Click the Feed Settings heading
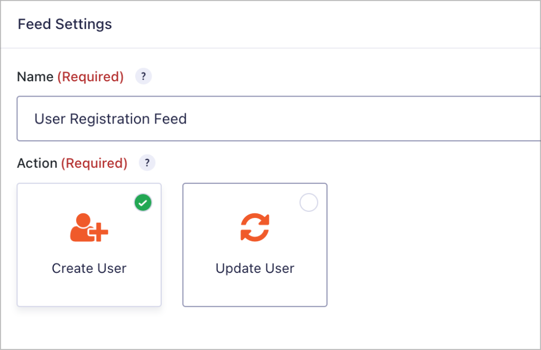541x350 pixels. [64, 24]
